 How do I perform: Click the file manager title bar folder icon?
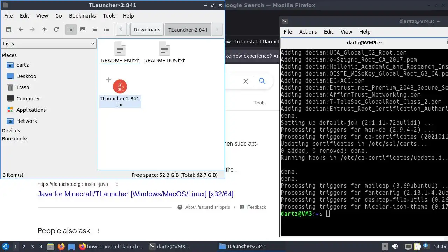[x=6, y=5]
